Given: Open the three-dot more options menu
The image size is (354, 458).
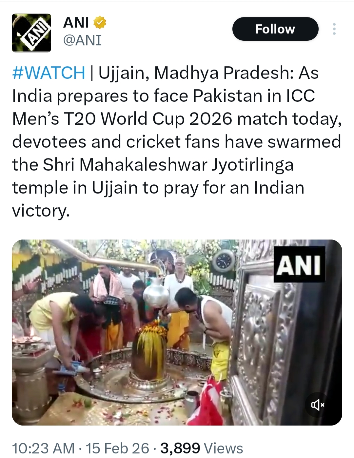Looking at the screenshot, I should point(334,29).
